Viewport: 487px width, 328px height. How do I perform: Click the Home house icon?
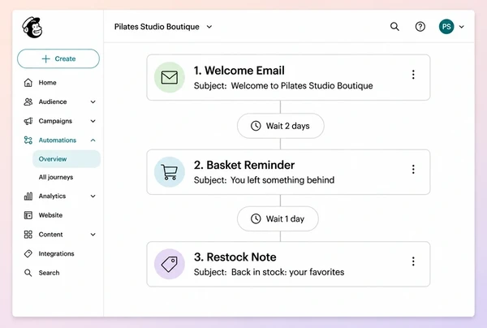tap(28, 83)
